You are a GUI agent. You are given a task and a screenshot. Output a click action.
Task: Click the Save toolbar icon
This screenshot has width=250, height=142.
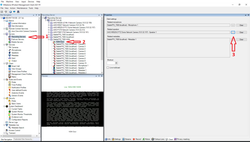(x=2, y=12)
